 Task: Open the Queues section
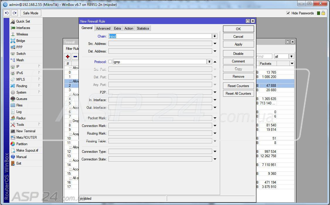tap(21, 99)
